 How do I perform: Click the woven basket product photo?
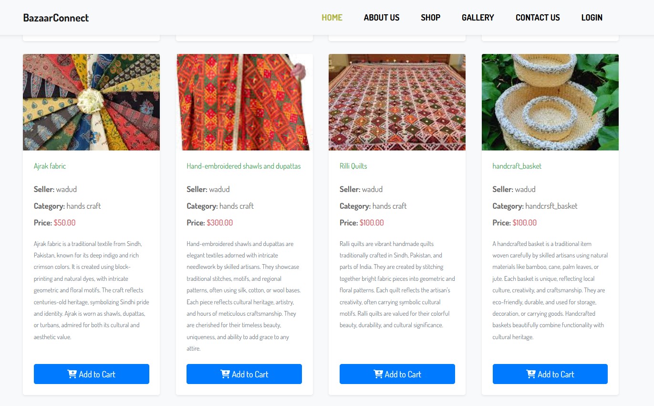click(550, 102)
